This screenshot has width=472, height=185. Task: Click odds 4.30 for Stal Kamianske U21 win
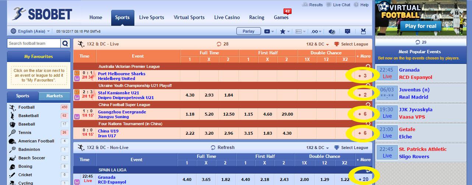coord(190,95)
